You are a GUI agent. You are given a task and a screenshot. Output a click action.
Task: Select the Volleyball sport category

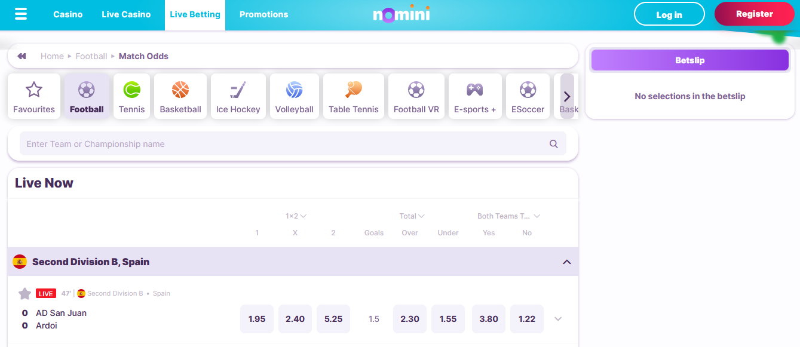[x=295, y=96]
